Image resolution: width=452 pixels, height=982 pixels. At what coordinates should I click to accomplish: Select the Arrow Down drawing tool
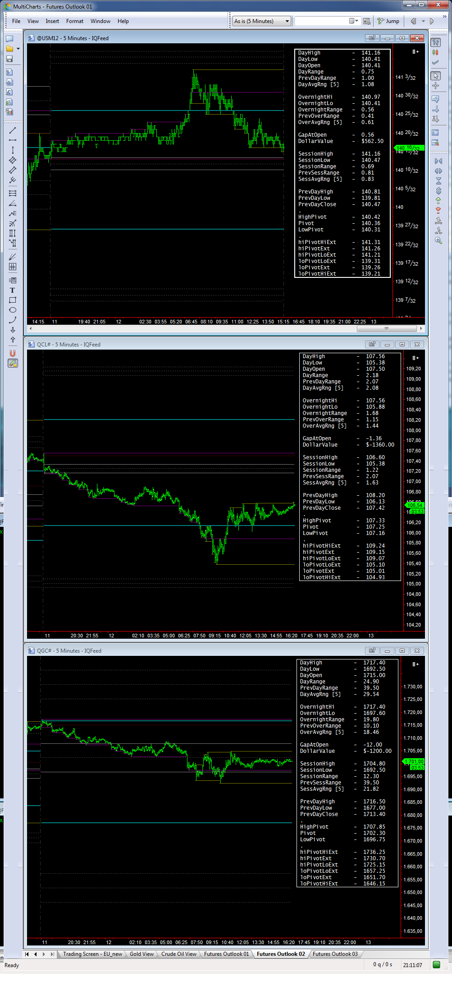coord(13,330)
